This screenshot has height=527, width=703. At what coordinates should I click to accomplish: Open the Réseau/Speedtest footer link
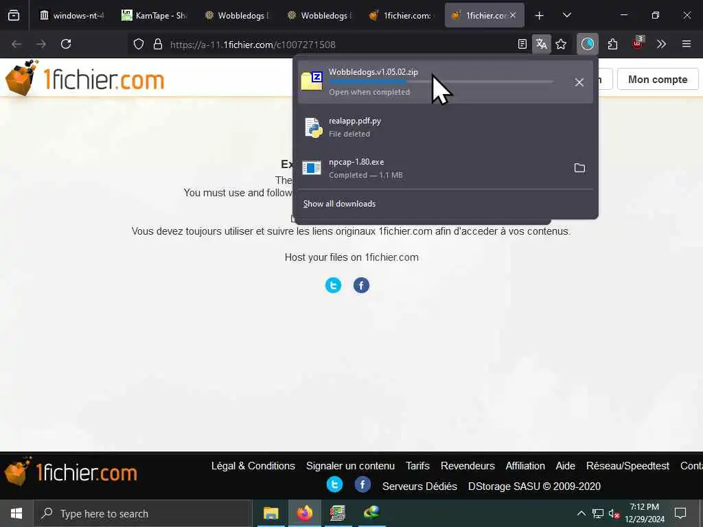point(627,466)
